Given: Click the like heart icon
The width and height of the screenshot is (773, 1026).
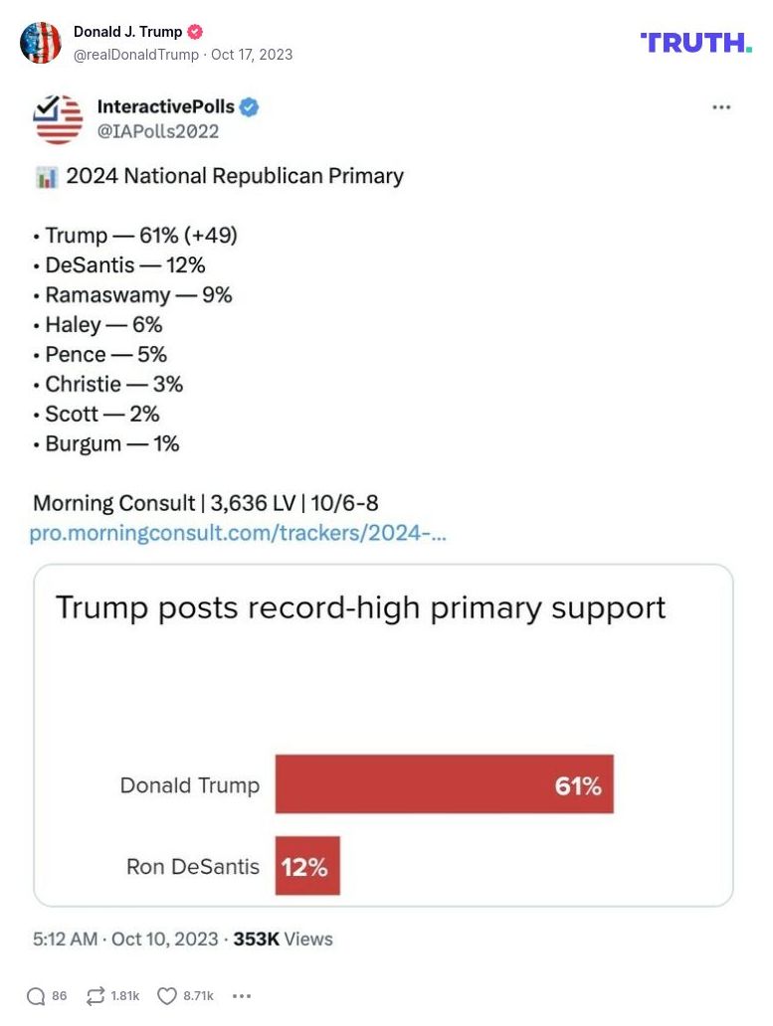Looking at the screenshot, I should tap(167, 995).
